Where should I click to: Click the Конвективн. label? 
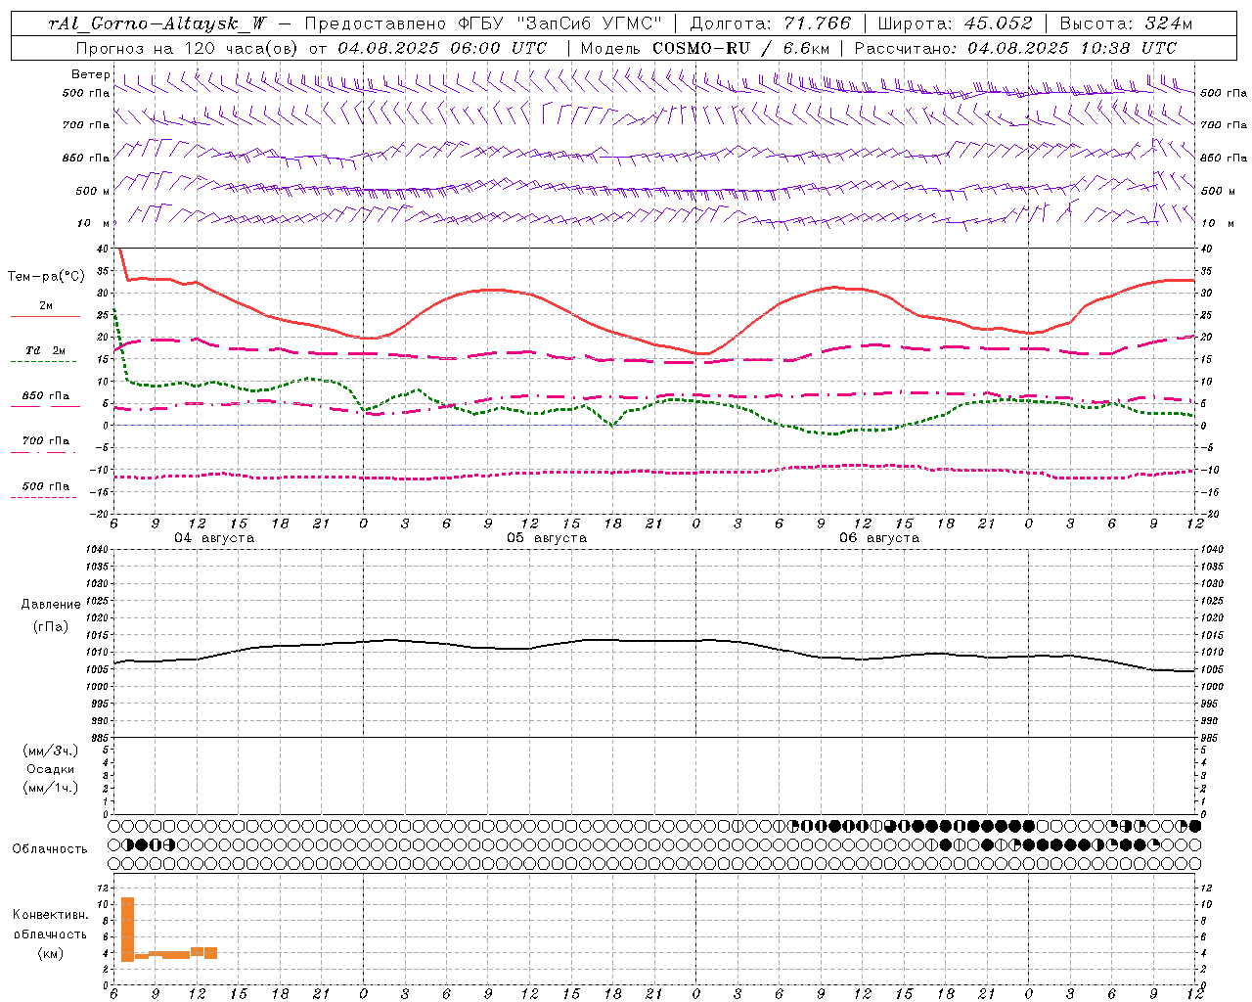pos(51,915)
